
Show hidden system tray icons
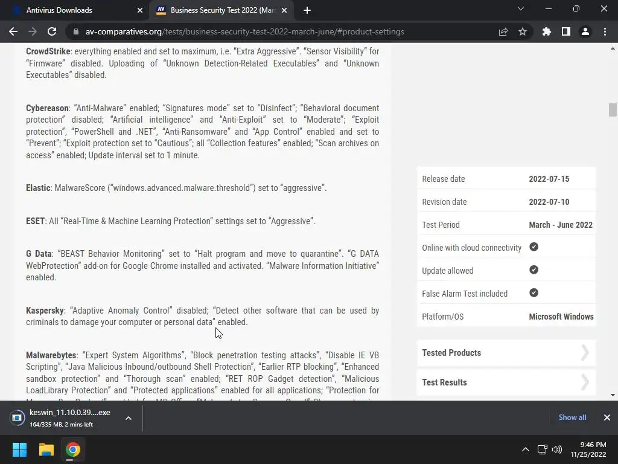coord(526,449)
